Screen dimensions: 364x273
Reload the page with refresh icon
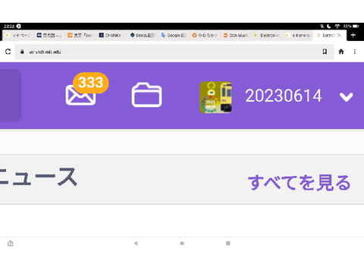[x=8, y=52]
